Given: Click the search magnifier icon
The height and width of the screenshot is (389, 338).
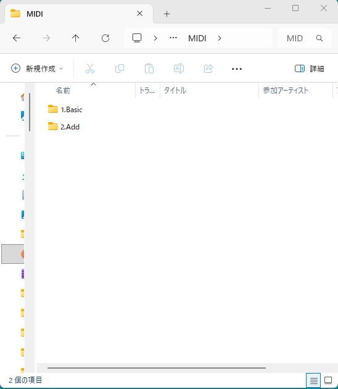Looking at the screenshot, I should (319, 38).
